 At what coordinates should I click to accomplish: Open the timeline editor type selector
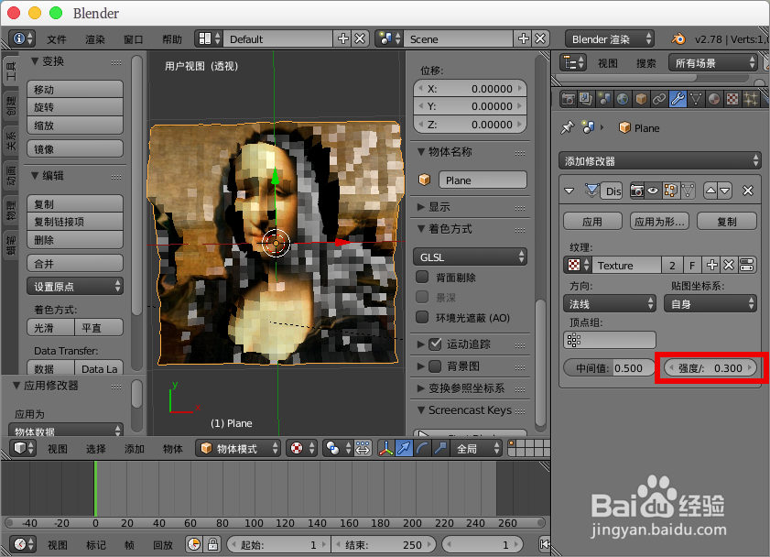click(x=23, y=544)
